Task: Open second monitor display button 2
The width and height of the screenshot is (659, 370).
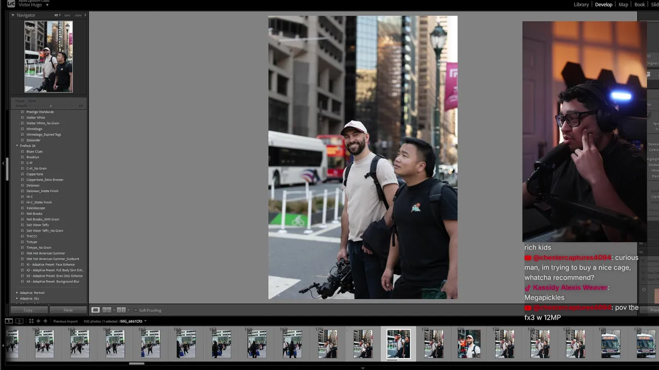Action: coord(19,321)
